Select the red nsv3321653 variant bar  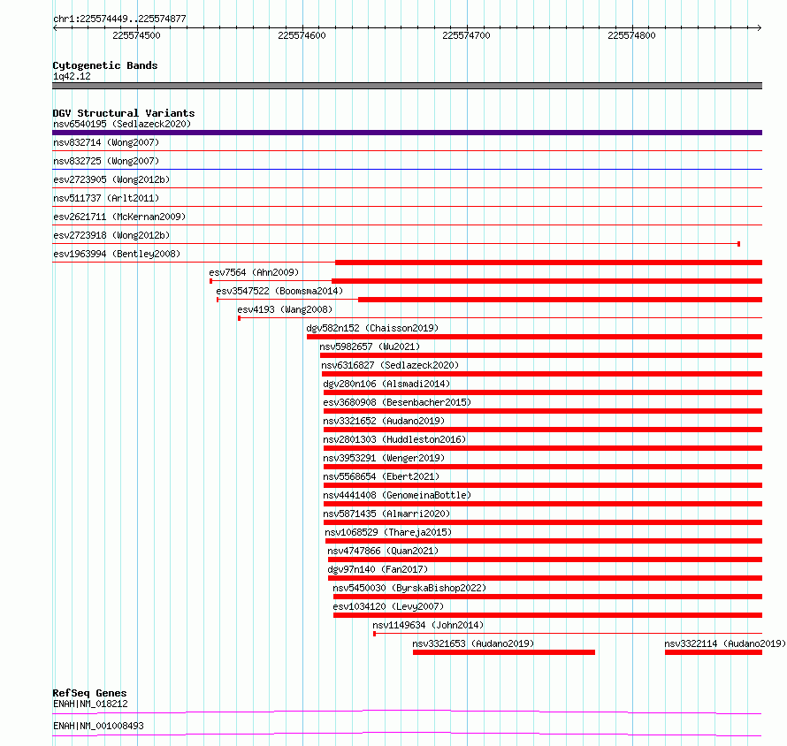(x=504, y=652)
